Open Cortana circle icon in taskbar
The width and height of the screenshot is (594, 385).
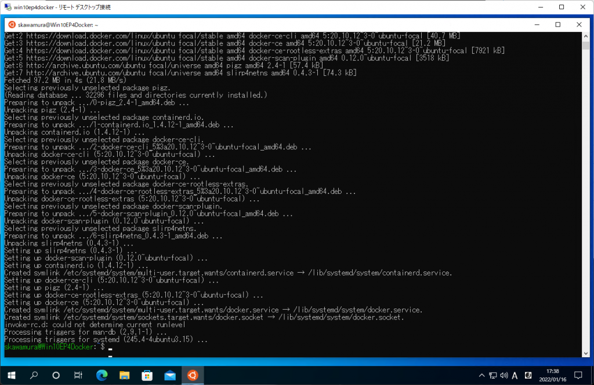(x=56, y=375)
